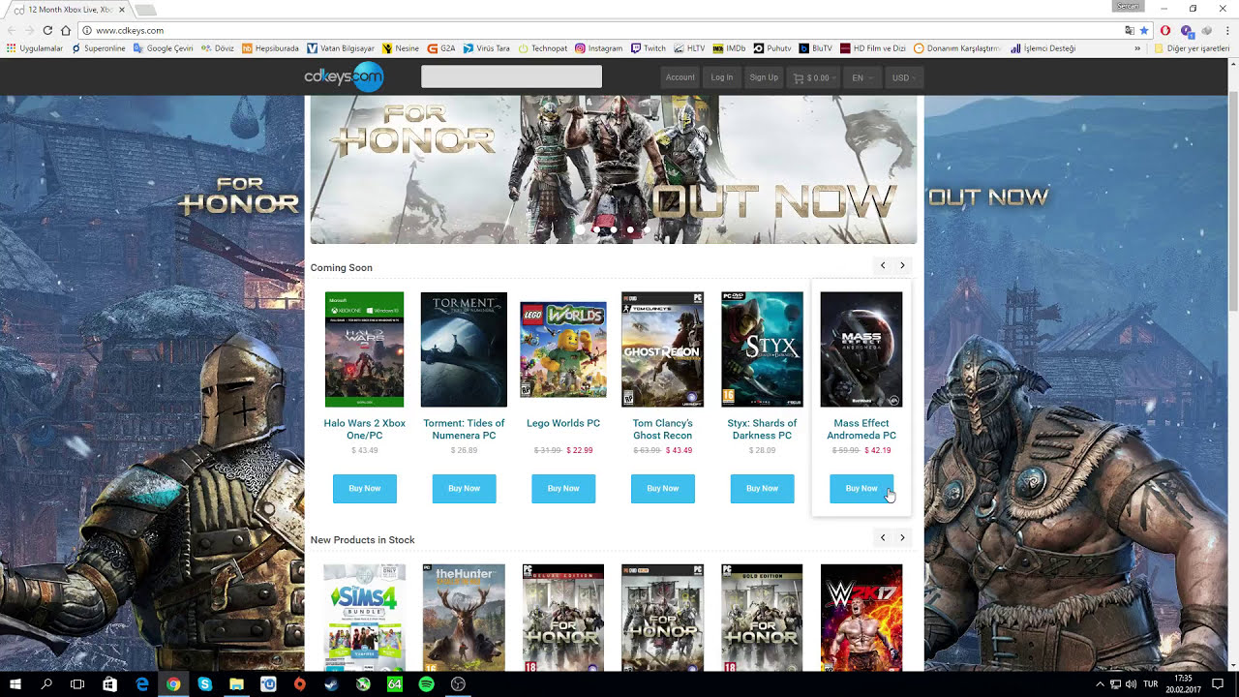
Task: Open Skype from the taskbar
Action: coord(204,683)
